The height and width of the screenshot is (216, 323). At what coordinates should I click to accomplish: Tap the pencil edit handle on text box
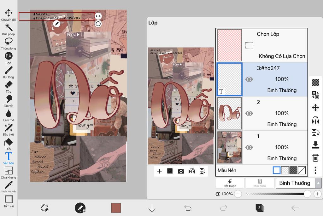coord(56,24)
